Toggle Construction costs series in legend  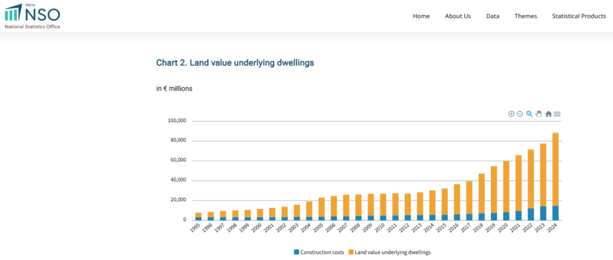pyautogui.click(x=322, y=251)
